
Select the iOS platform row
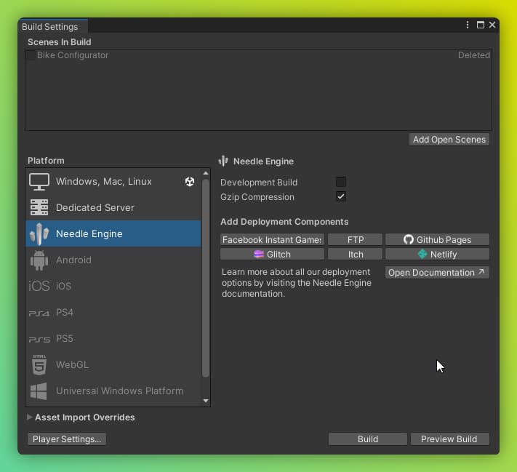coord(113,286)
